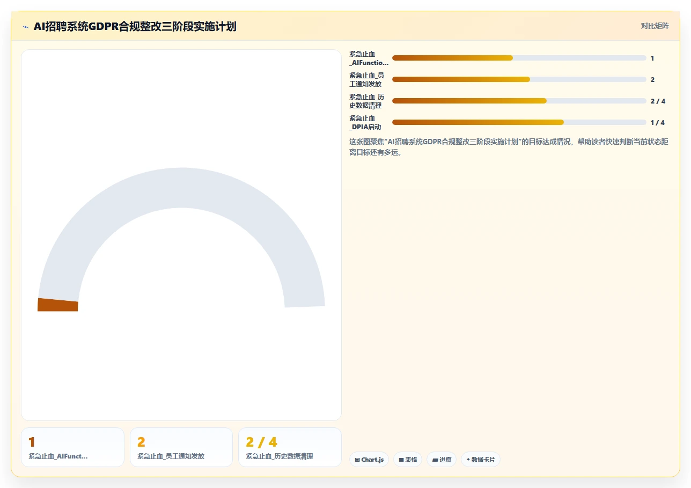Click the brown filled gauge segment
This screenshot has height=488, width=691.
(58, 305)
